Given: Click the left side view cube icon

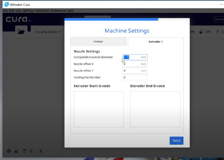Looking at the screenshot, I should pyautogui.click(x=32, y=151).
